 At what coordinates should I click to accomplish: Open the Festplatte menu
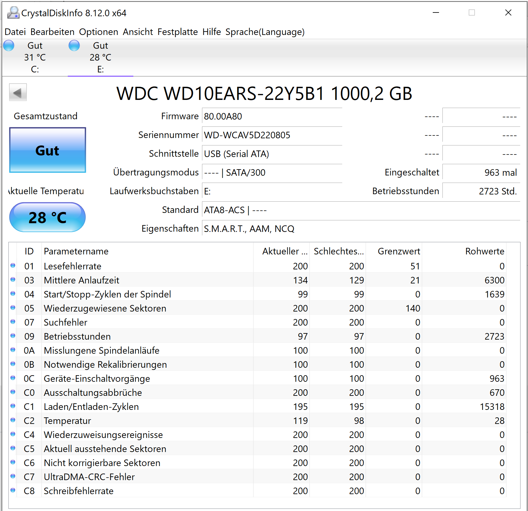(178, 32)
